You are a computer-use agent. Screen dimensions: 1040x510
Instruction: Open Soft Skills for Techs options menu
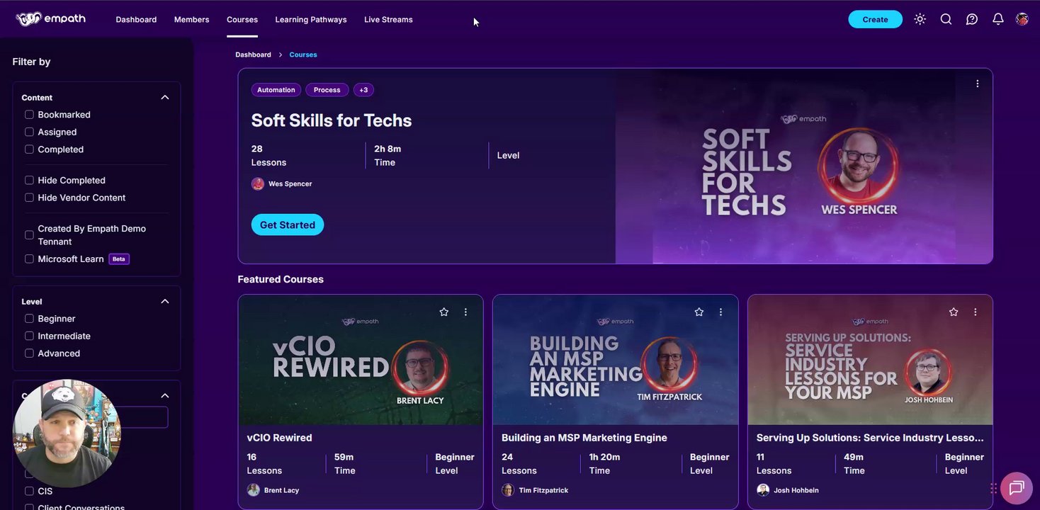(978, 84)
